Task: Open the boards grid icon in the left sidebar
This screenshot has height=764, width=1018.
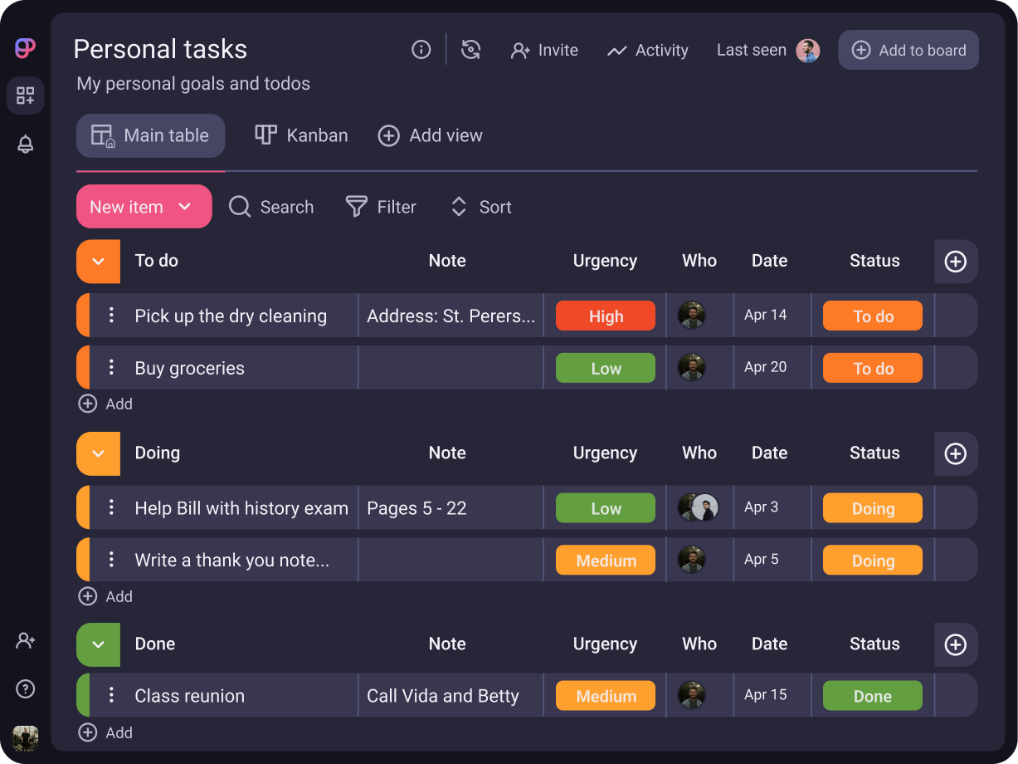Action: click(25, 95)
